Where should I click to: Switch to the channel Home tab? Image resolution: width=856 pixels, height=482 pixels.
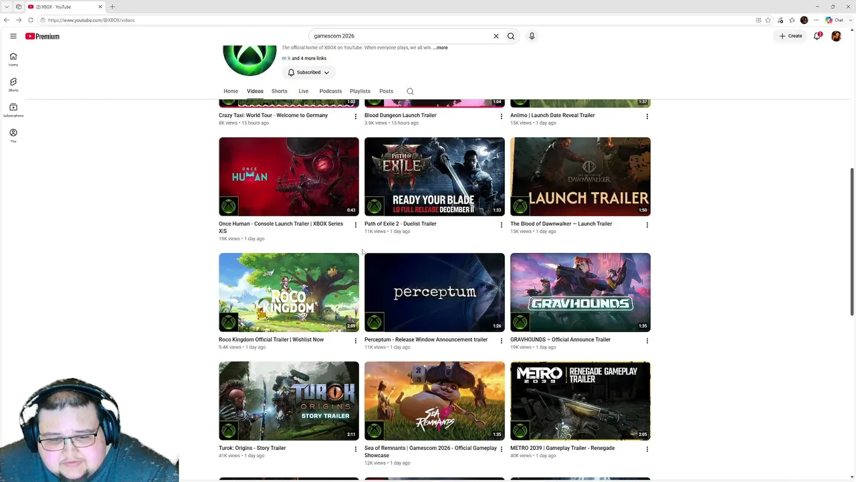[x=231, y=91]
